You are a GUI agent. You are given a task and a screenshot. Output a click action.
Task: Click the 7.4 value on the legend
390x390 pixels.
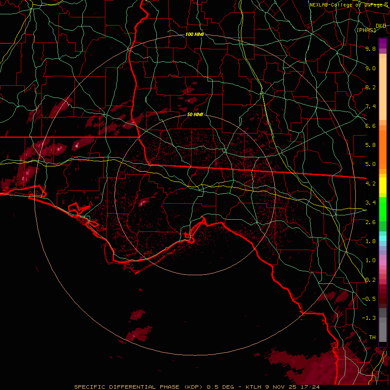370,107
